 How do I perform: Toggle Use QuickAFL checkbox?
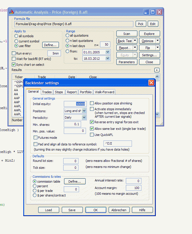pos(92,135)
